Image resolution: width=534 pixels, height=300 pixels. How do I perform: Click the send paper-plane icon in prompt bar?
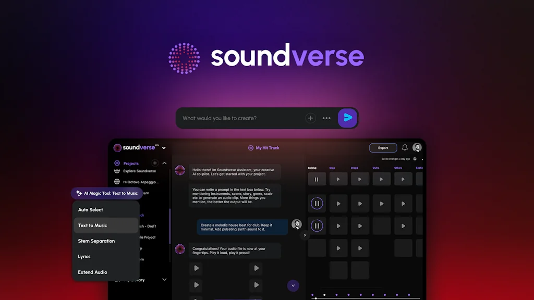point(348,118)
